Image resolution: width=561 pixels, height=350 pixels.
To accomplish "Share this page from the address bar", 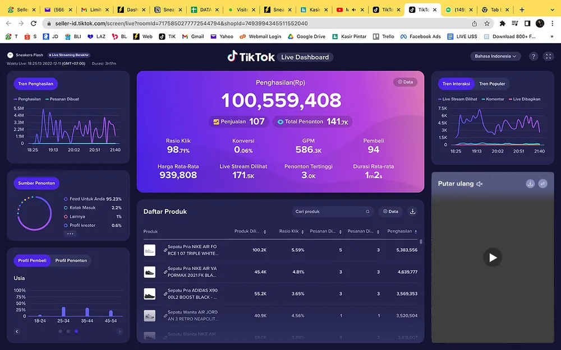I will click(x=475, y=24).
